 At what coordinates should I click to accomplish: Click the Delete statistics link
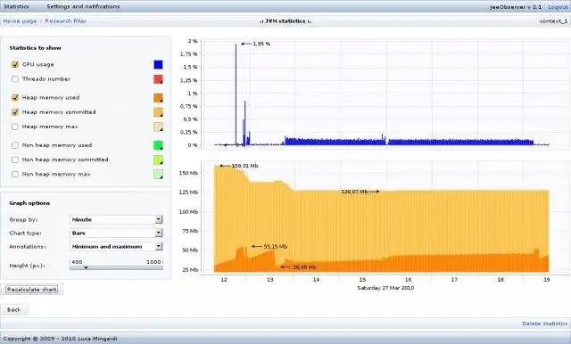pyautogui.click(x=545, y=324)
